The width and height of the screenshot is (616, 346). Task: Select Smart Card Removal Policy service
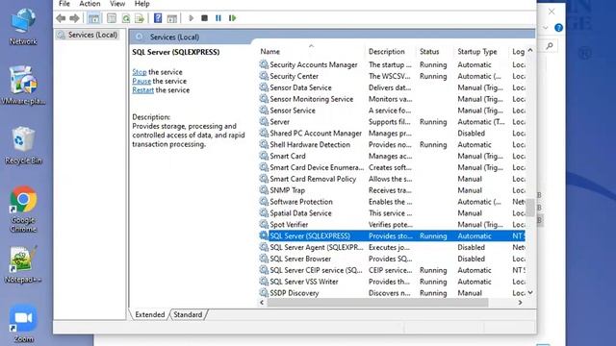point(392,179)
